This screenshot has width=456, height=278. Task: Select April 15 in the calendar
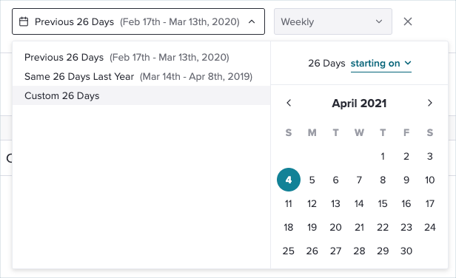pos(383,203)
